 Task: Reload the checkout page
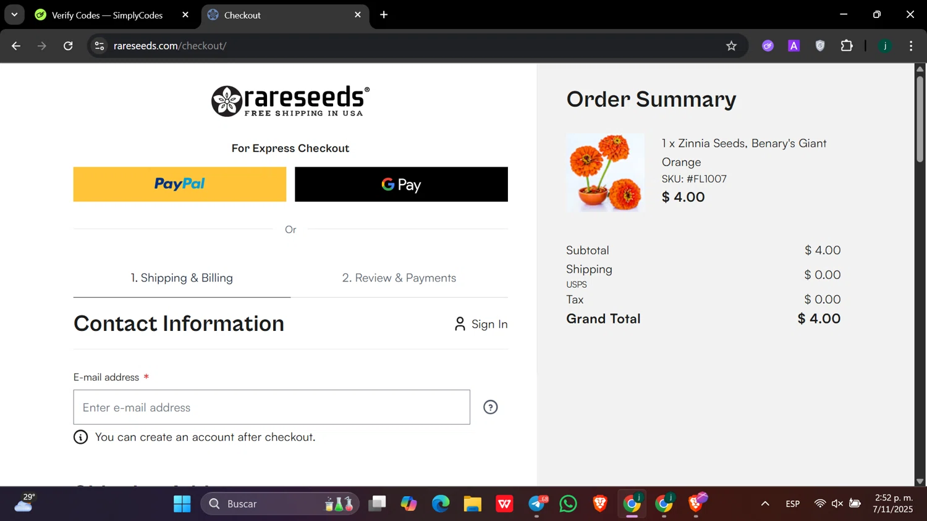point(68,46)
